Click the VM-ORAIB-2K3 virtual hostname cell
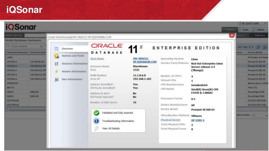269x151 pixels. (37, 62)
